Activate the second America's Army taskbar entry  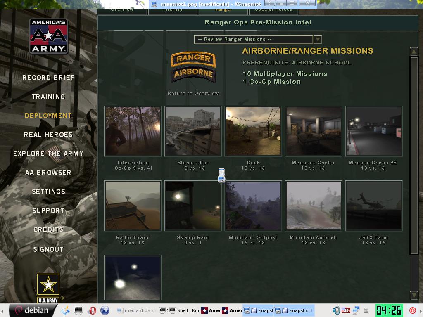coord(232,310)
